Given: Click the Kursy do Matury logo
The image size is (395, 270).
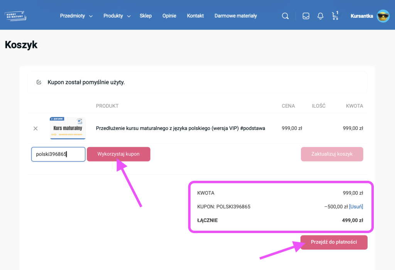Looking at the screenshot, I should (x=15, y=16).
